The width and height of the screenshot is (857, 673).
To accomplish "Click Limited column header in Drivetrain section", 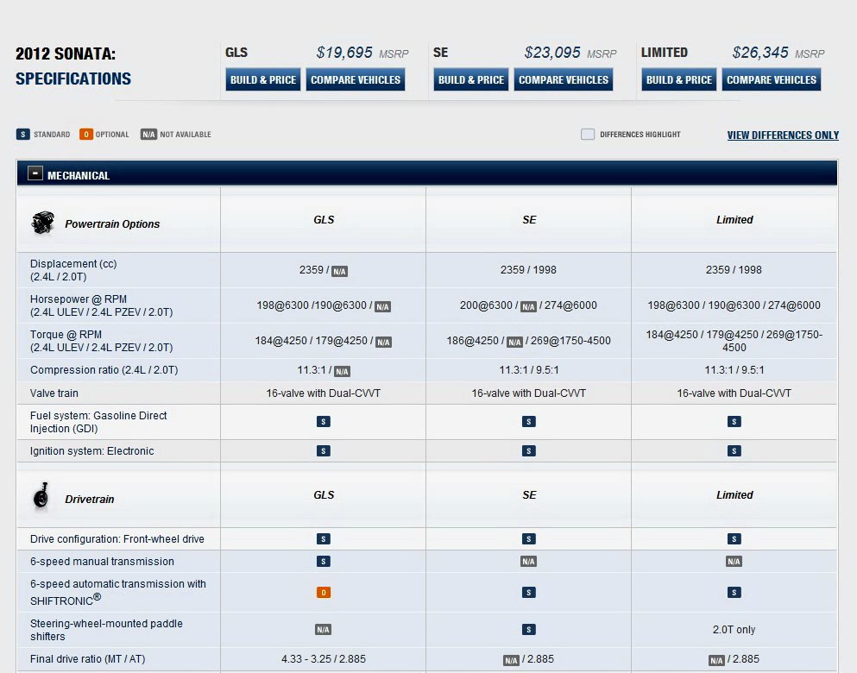I will (734, 495).
